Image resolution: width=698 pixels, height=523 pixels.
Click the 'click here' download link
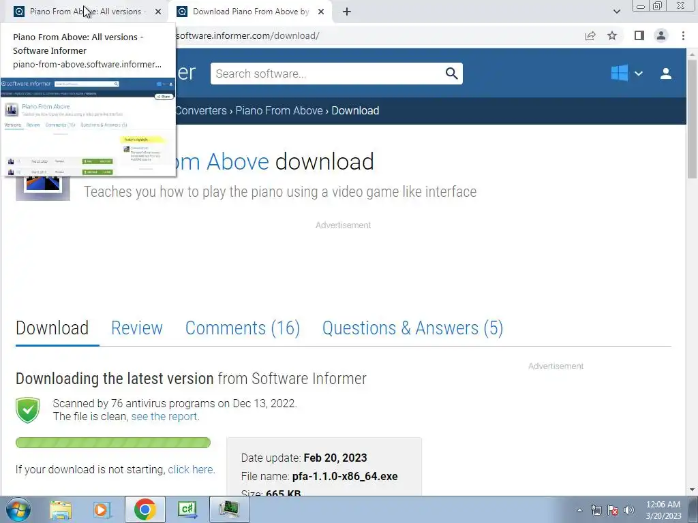[x=191, y=469]
